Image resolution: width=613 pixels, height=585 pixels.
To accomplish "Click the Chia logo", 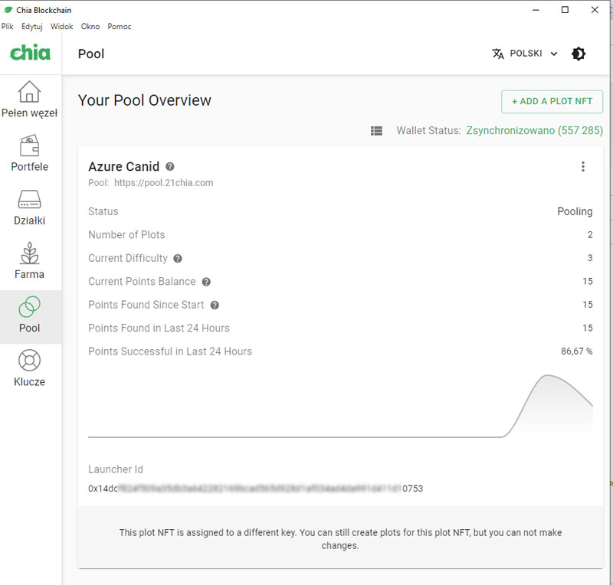I will click(29, 54).
